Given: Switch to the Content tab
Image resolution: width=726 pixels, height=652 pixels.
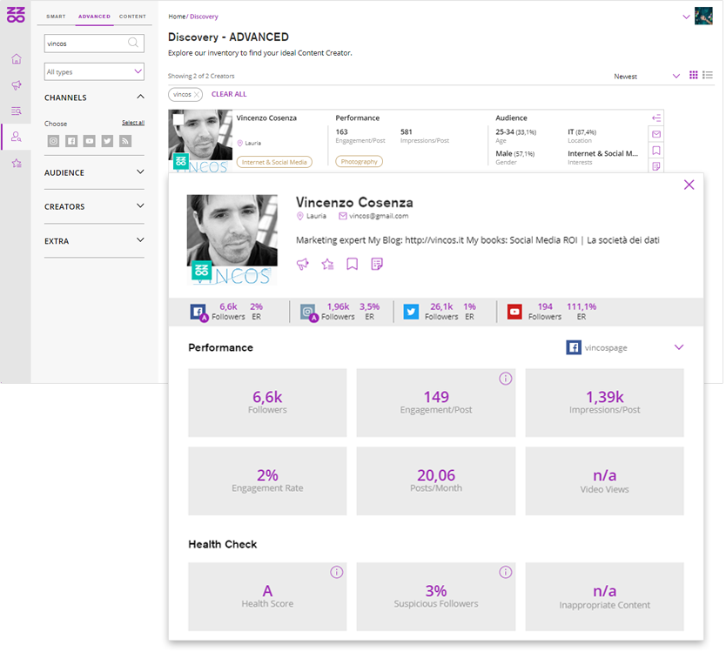Looking at the screenshot, I should click(x=132, y=17).
